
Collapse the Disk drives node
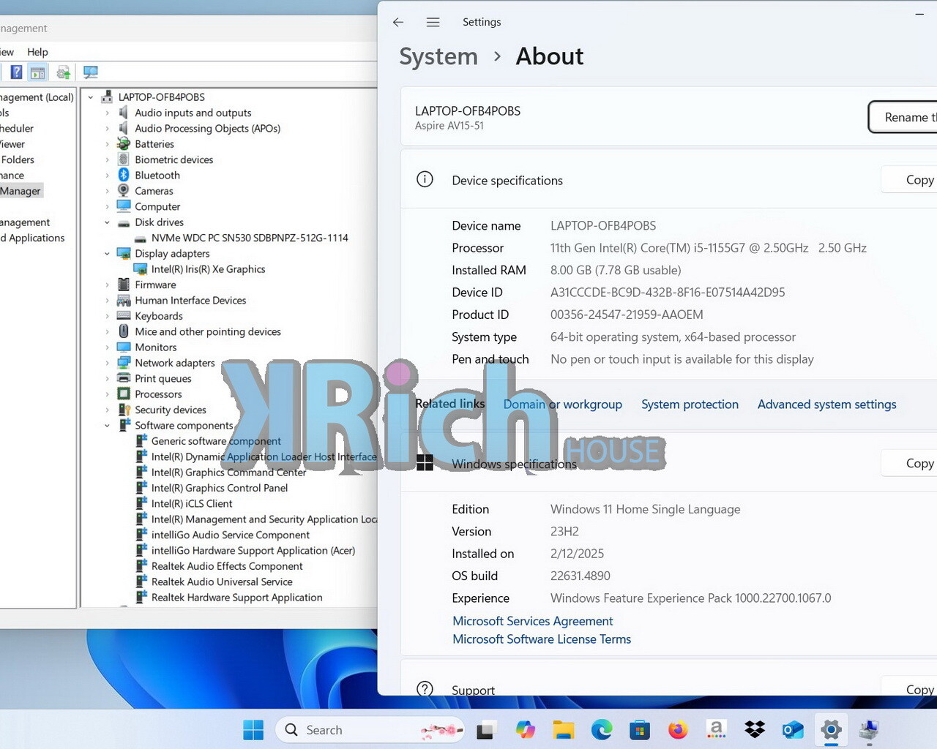(107, 222)
